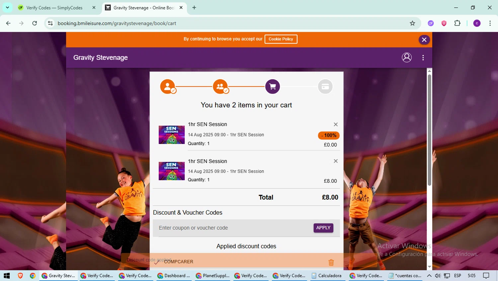Screen dimensions: 498x281
Task: Remove the £8.00 SEN Session item
Action: point(336,161)
